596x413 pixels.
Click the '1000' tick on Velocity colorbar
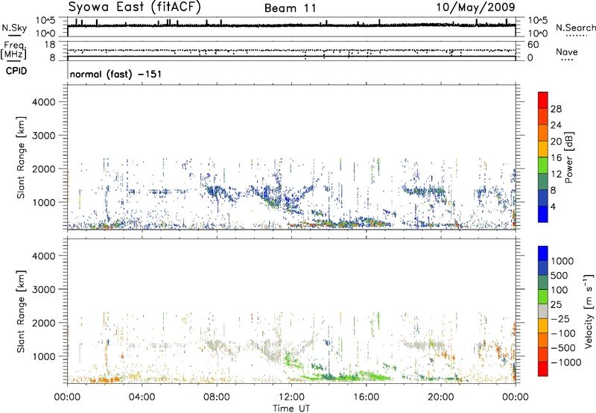[562, 261]
